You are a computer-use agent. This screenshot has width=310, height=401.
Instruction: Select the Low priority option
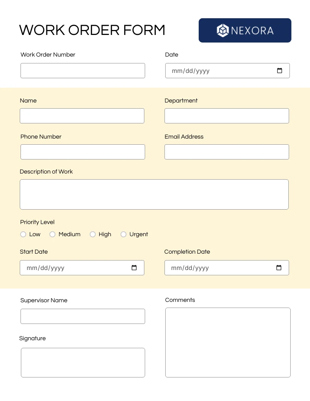coord(23,234)
